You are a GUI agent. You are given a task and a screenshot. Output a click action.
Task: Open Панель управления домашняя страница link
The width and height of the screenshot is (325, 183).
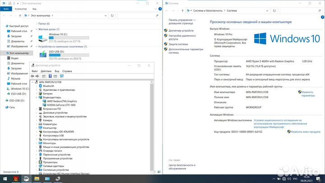click(x=182, y=22)
